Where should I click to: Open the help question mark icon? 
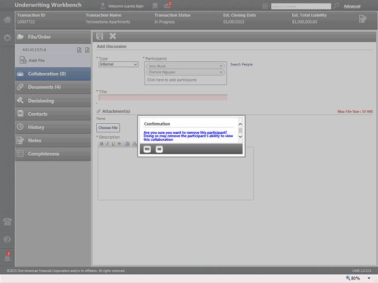pos(7,240)
